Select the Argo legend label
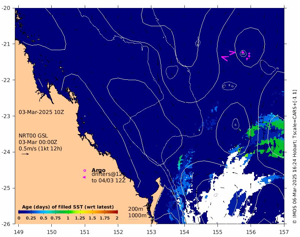This screenshot has width=300, height=237. 98,170
